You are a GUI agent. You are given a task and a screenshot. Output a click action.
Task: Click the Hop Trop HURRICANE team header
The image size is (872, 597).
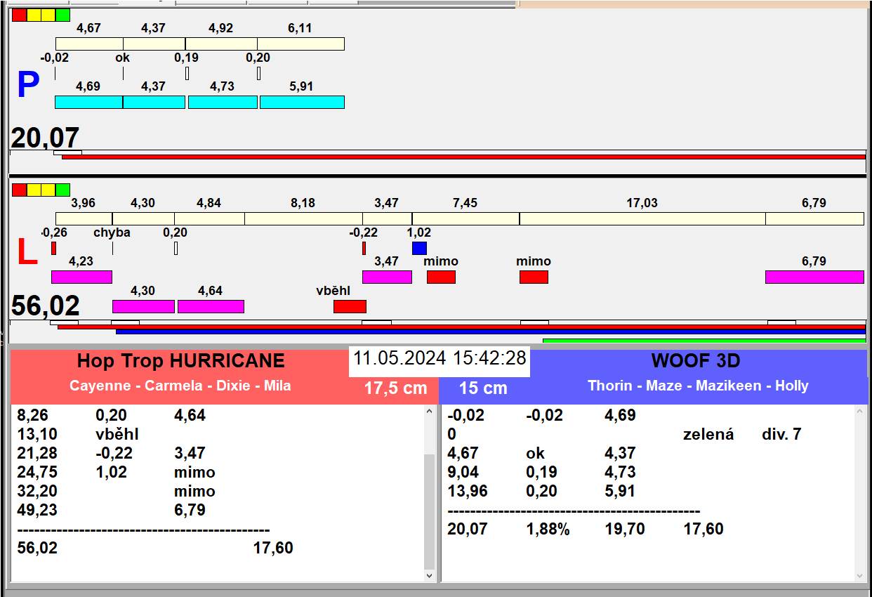pyautogui.click(x=180, y=361)
